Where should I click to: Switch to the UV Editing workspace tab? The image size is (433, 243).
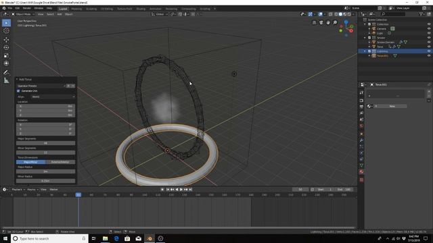(107, 9)
